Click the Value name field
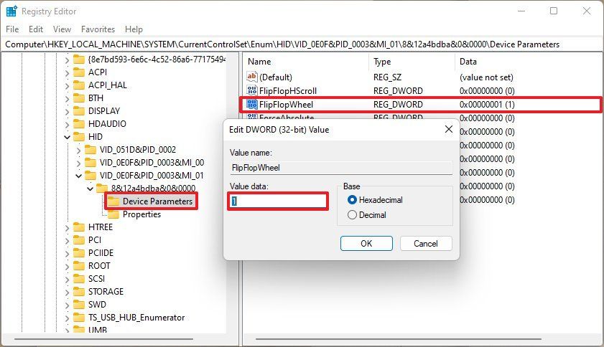Image resolution: width=604 pixels, height=347 pixels. 341,168
